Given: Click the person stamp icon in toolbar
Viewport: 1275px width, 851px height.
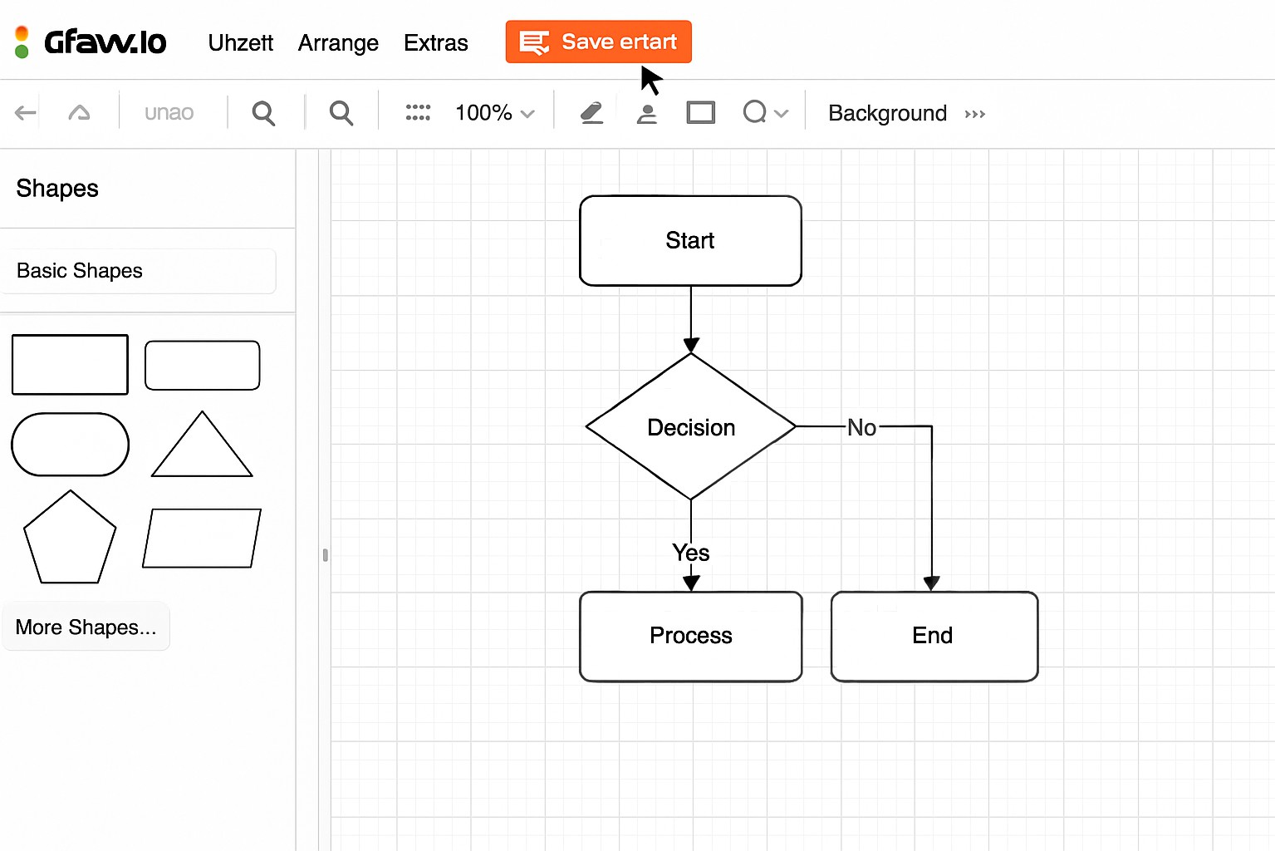Looking at the screenshot, I should tap(646, 113).
